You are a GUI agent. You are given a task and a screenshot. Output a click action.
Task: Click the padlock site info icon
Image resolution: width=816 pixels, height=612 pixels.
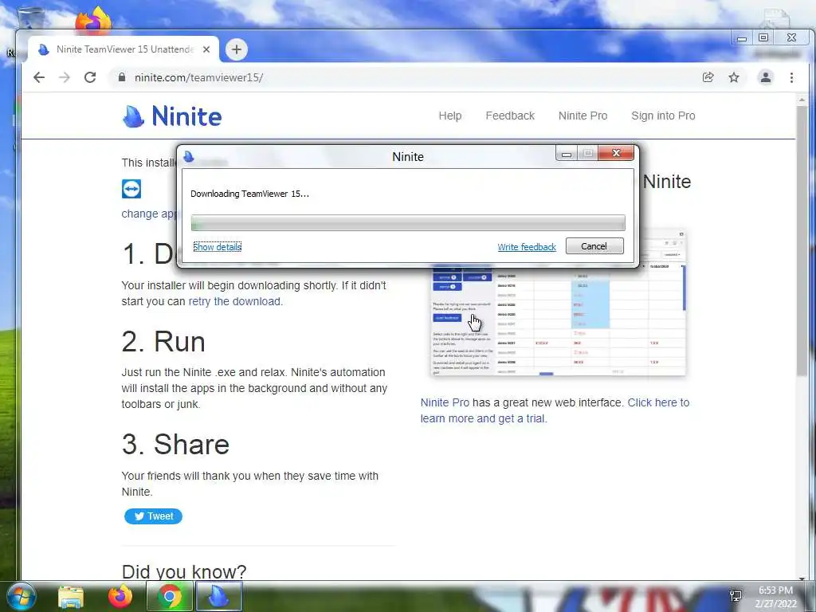122,77
